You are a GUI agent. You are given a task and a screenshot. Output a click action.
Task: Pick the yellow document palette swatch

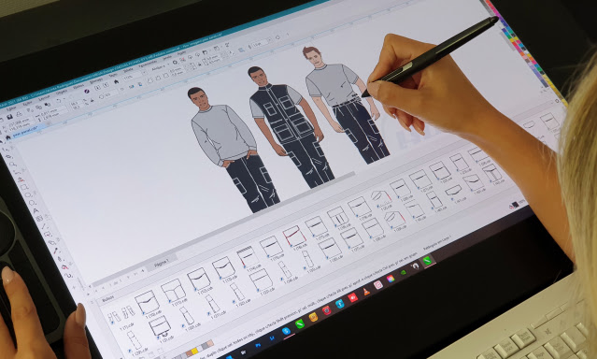pos(194,351)
